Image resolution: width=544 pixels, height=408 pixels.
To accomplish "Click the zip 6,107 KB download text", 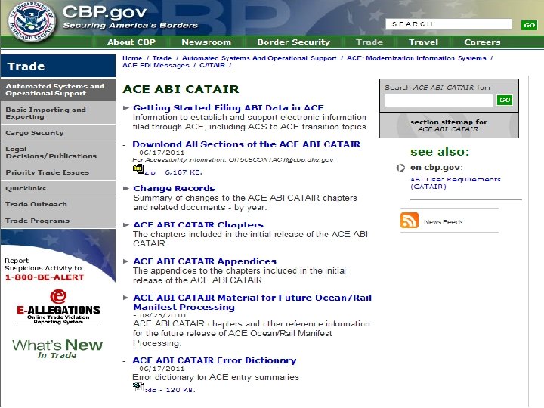I will (173, 172).
